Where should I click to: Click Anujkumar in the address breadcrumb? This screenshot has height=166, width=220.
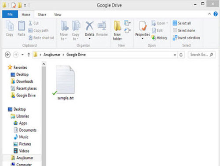(x=52, y=55)
